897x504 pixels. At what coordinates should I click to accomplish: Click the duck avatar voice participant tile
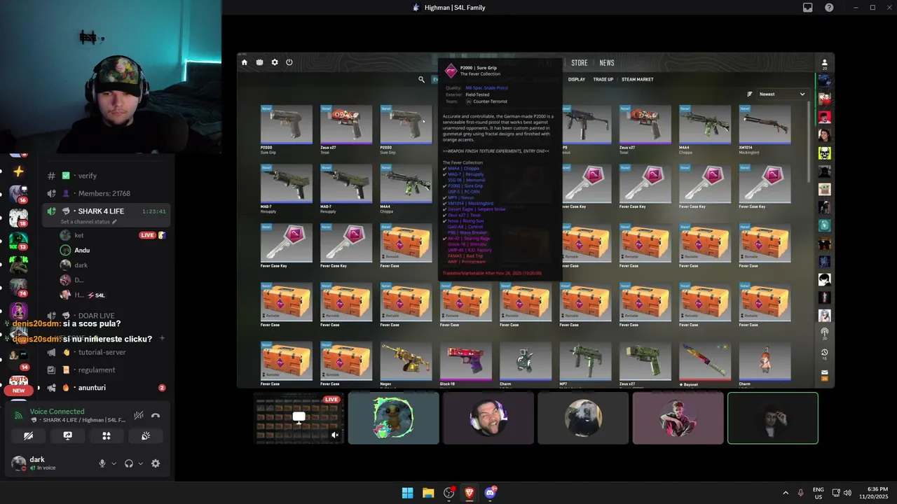point(394,418)
